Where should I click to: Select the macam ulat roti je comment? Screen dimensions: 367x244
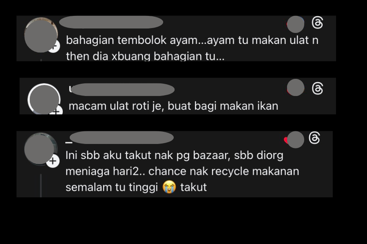(x=173, y=106)
